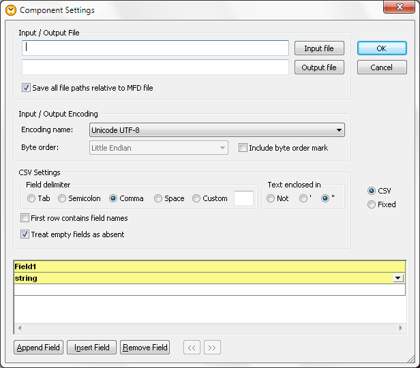Choose Semicolon as field delimiter
This screenshot has height=368, width=420.
click(62, 199)
